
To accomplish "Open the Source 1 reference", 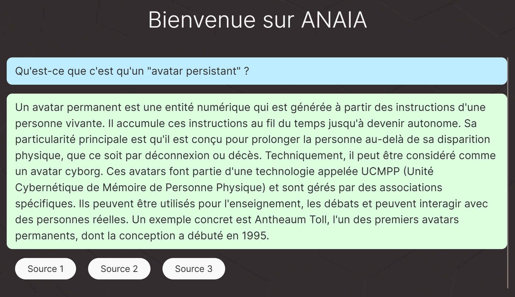I will (45, 269).
